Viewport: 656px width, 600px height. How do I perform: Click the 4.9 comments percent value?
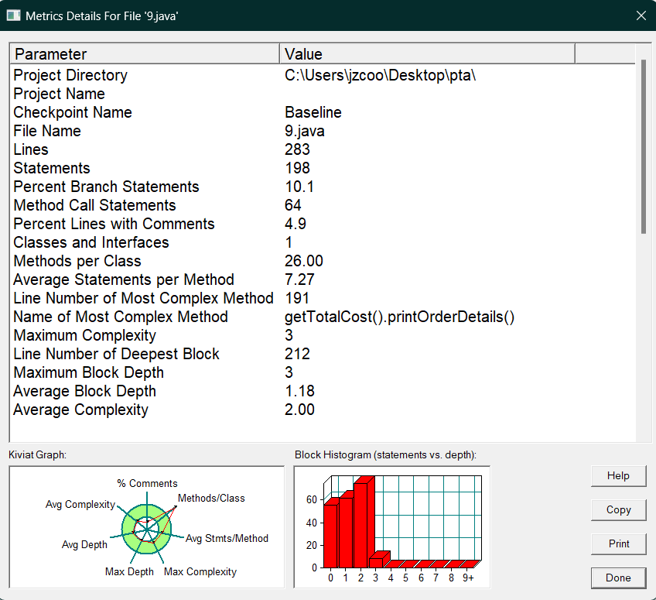pos(296,224)
